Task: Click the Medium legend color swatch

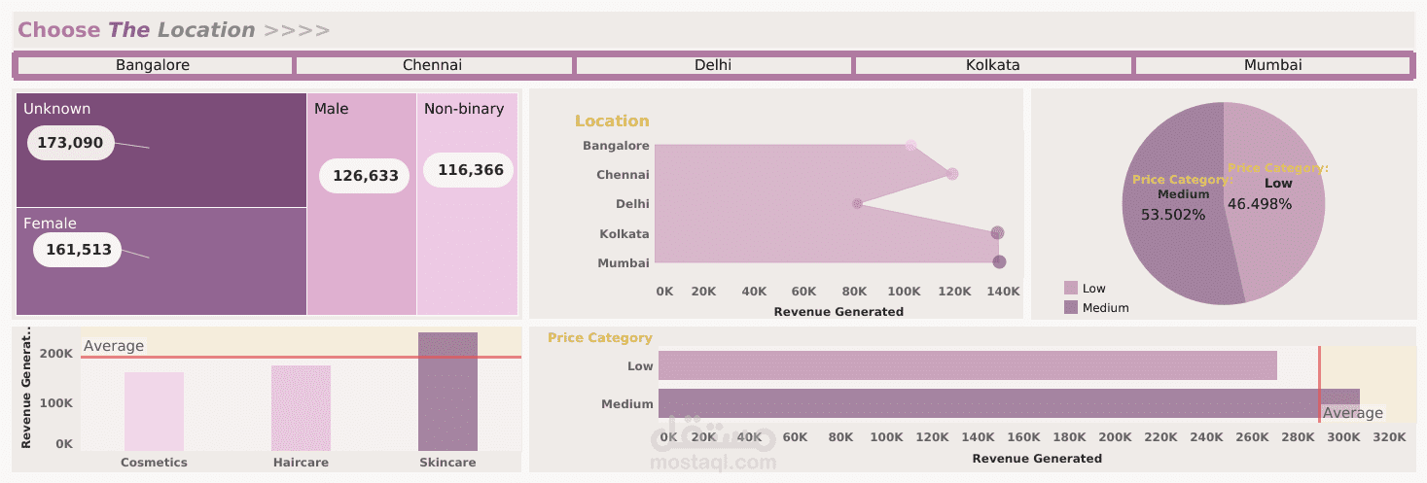Action: (1071, 307)
